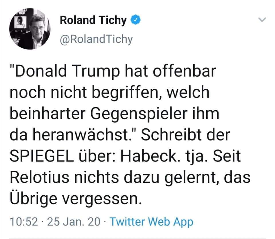Click the word "SPIEGEL" in the tweet

pos(43,156)
